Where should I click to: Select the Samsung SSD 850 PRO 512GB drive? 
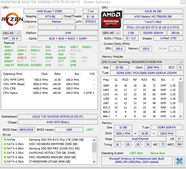coord(47,149)
